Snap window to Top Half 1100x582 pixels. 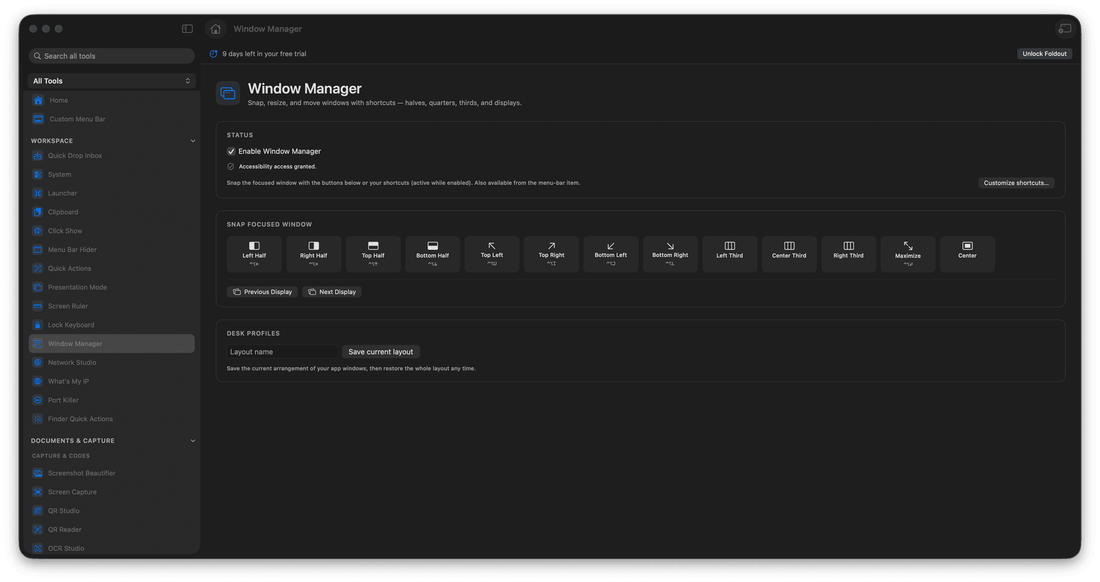click(373, 254)
